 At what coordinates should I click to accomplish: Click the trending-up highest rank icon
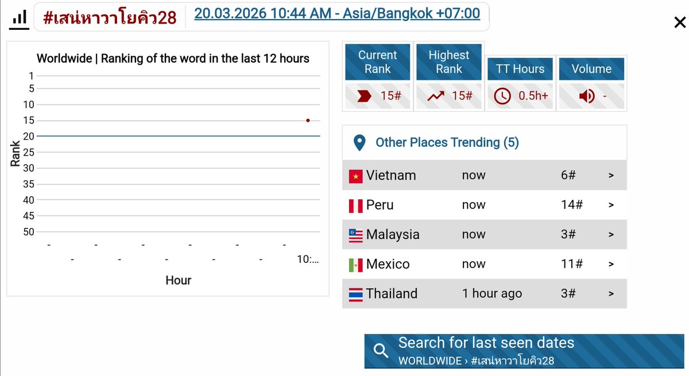[436, 96]
